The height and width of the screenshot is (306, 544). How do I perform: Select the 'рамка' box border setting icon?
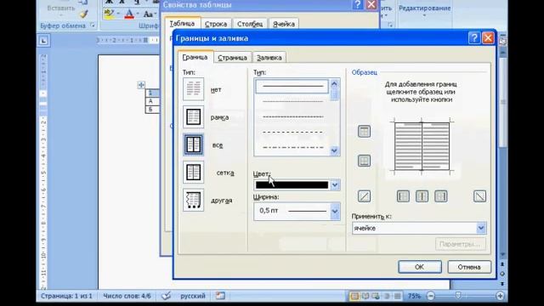pos(193,116)
